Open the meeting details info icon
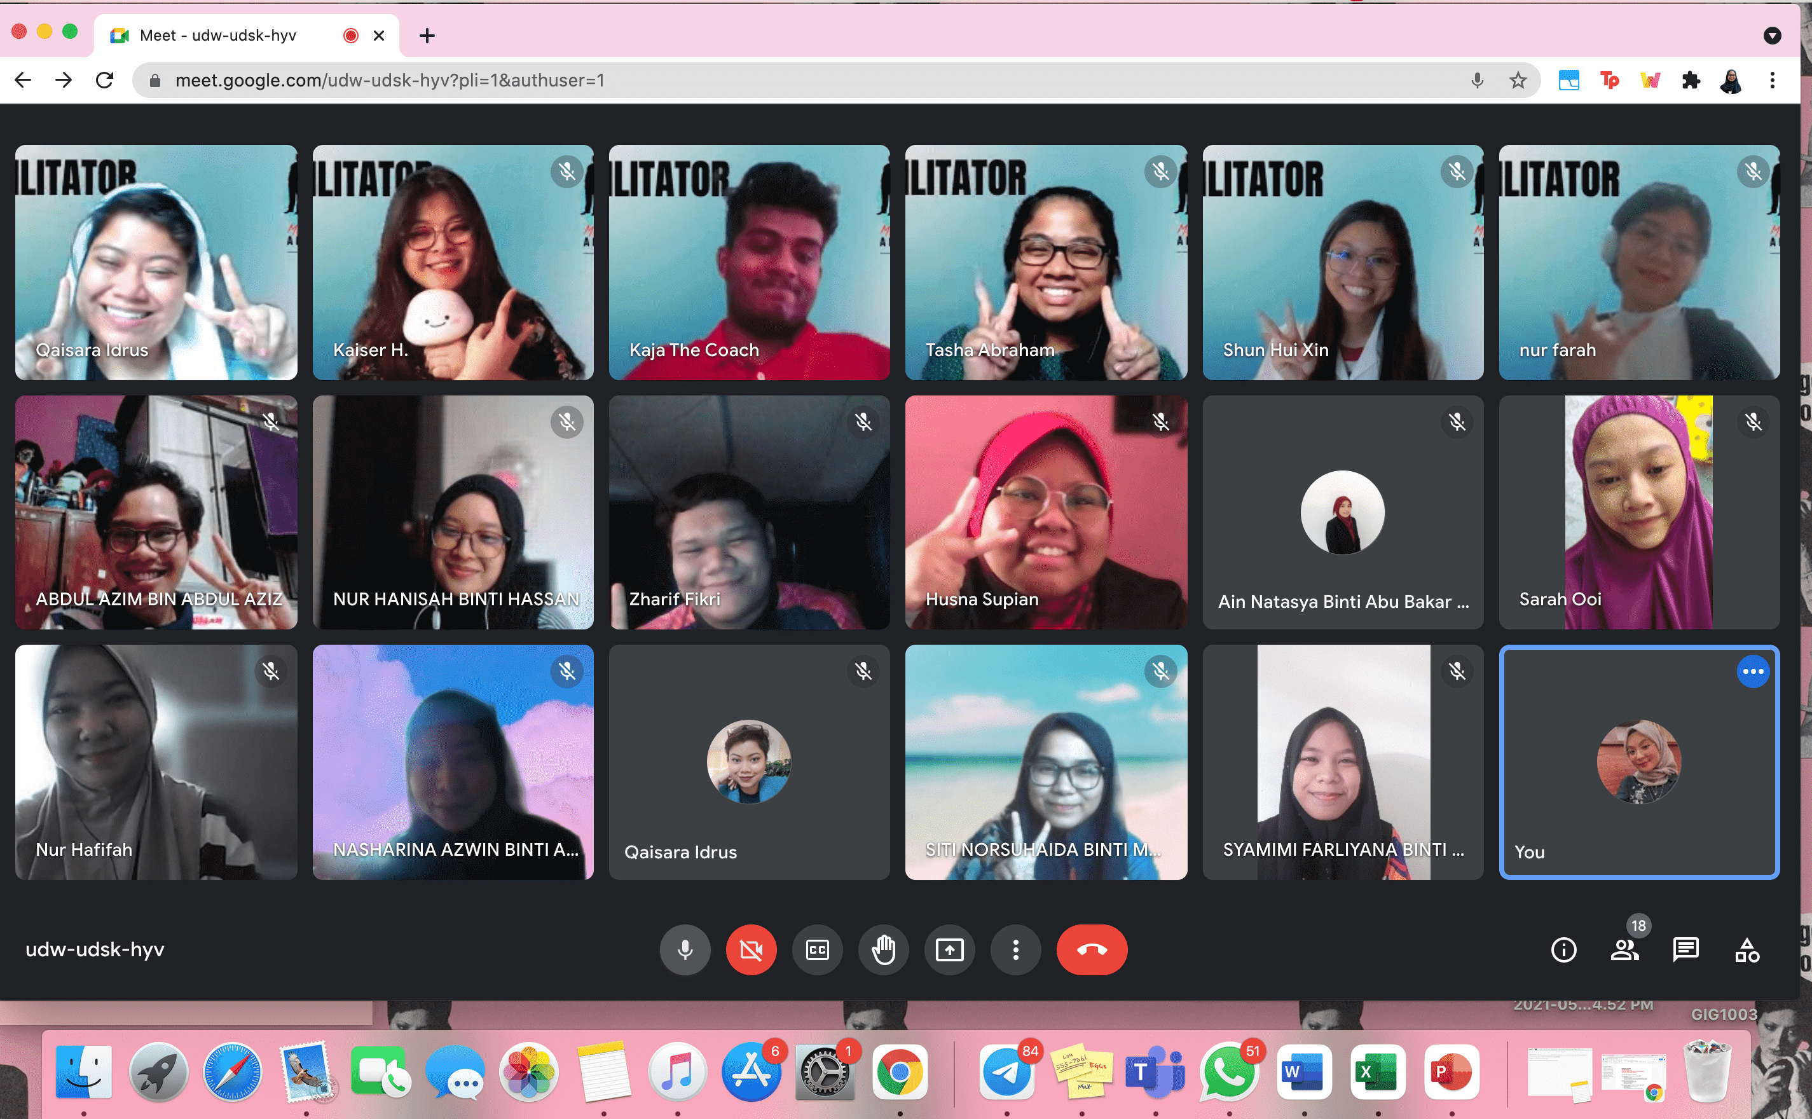 (1563, 949)
